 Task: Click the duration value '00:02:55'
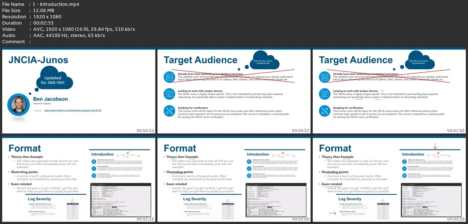click(x=42, y=23)
